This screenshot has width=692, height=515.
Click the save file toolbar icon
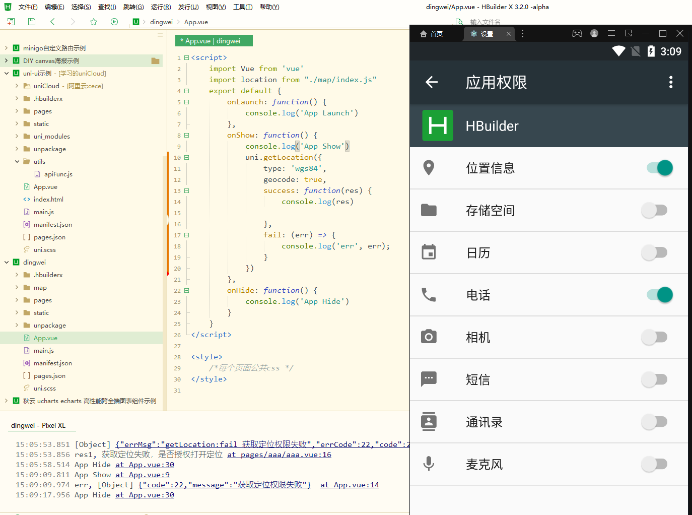32,22
